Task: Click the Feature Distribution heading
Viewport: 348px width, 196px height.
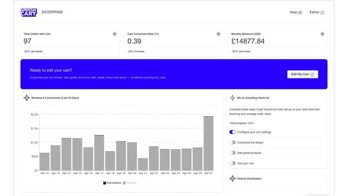Action: click(249, 179)
